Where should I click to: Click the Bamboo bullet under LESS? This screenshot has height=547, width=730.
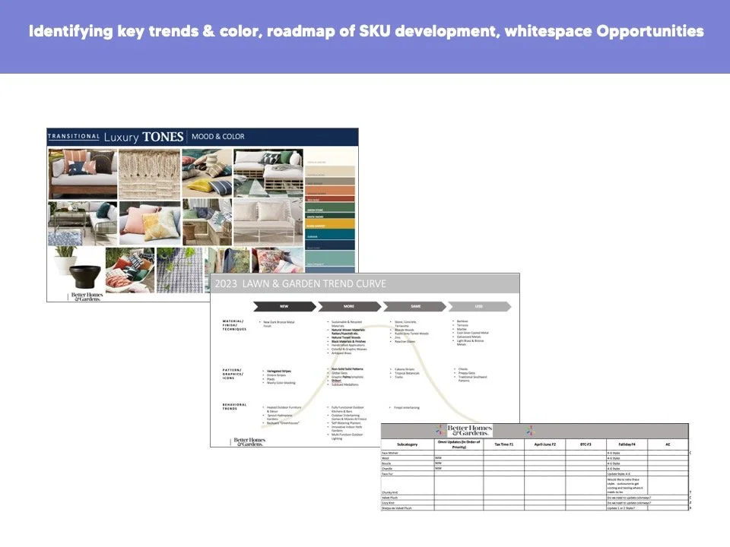462,321
